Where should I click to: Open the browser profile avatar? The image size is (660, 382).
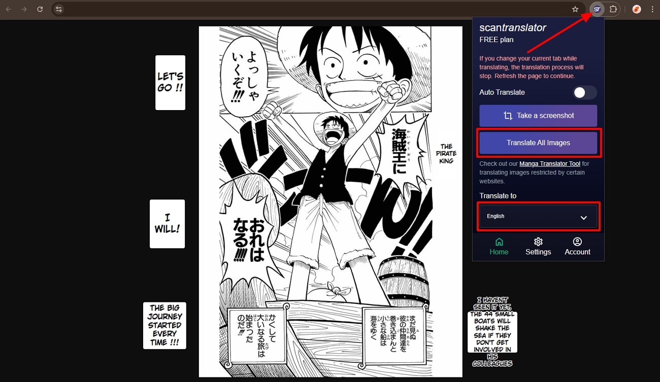click(x=637, y=9)
